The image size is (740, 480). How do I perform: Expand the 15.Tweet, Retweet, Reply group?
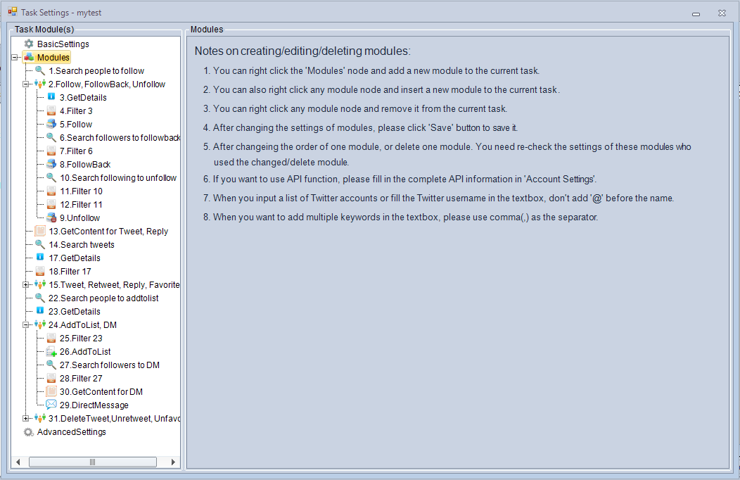click(x=27, y=284)
